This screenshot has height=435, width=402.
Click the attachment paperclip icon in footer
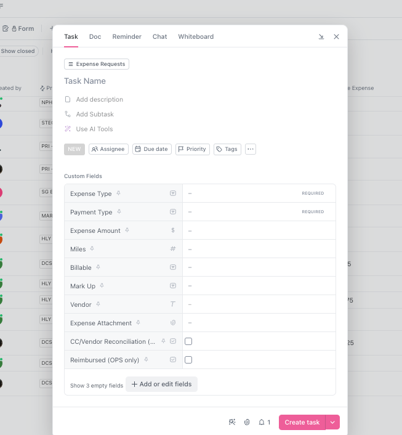247,422
